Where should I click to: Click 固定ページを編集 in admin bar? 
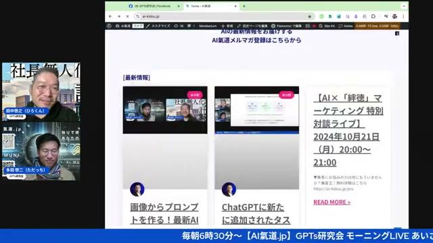(252, 26)
